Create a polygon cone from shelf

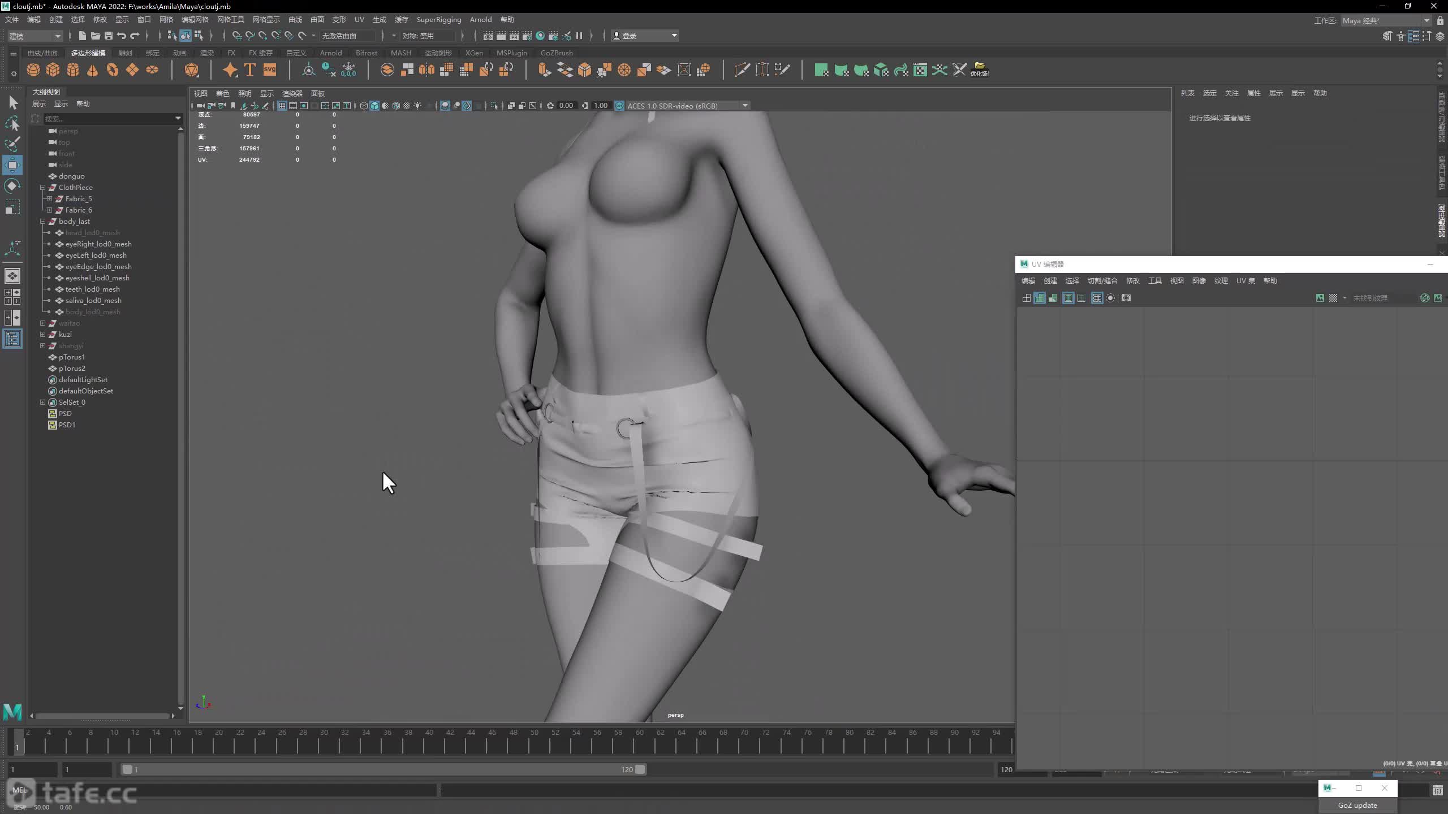pos(93,70)
